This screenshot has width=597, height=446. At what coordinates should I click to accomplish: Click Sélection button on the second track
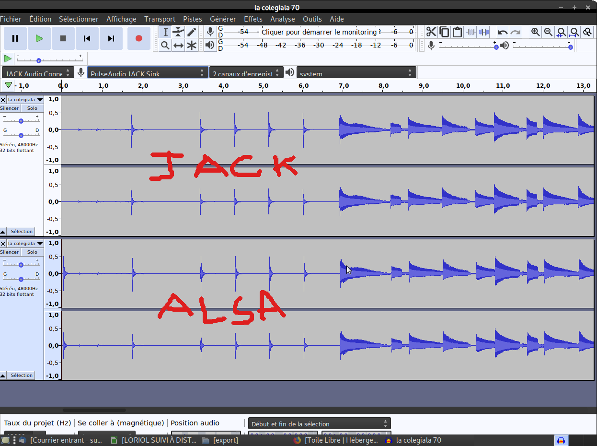pyautogui.click(x=22, y=376)
